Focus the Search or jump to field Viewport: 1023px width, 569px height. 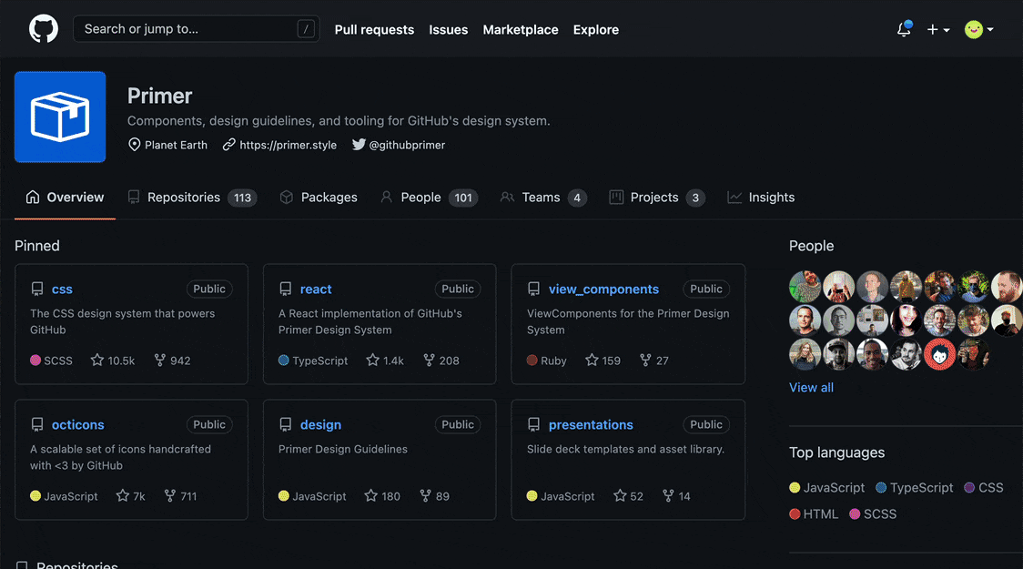[197, 29]
